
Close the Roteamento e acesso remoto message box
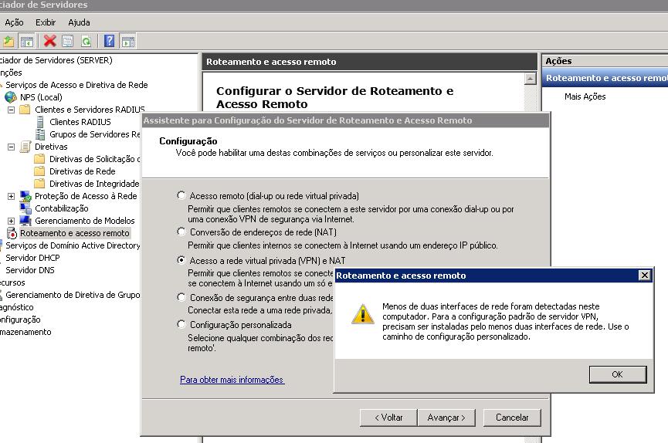tap(645, 276)
